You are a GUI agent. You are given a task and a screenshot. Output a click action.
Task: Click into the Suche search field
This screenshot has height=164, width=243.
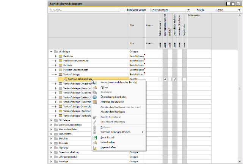pos(85,10)
